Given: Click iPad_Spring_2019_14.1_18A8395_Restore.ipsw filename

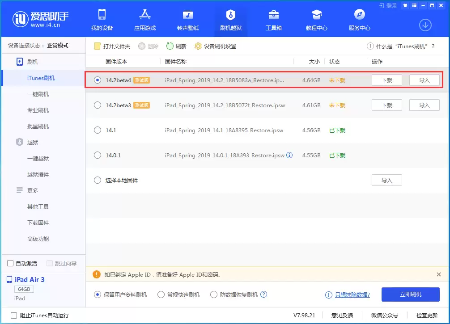Looking at the screenshot, I should click(224, 130).
